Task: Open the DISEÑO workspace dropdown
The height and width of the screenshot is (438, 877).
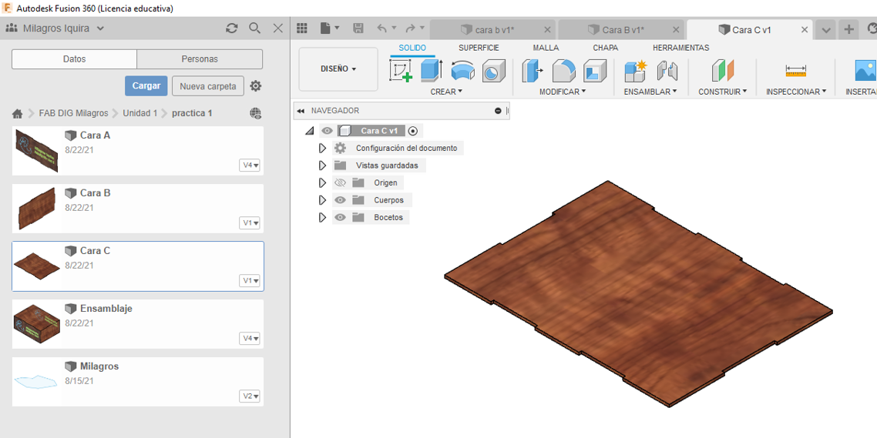Action: coord(338,69)
